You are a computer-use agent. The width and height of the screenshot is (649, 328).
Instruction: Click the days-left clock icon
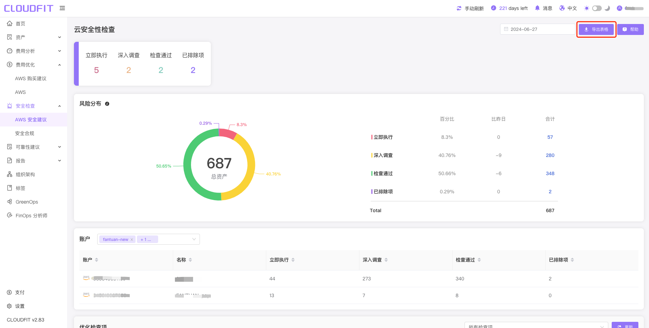pyautogui.click(x=494, y=8)
